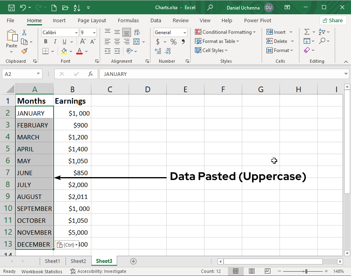Click the Format Painter brush icon
The width and height of the screenshot is (351, 276).
click(24, 51)
